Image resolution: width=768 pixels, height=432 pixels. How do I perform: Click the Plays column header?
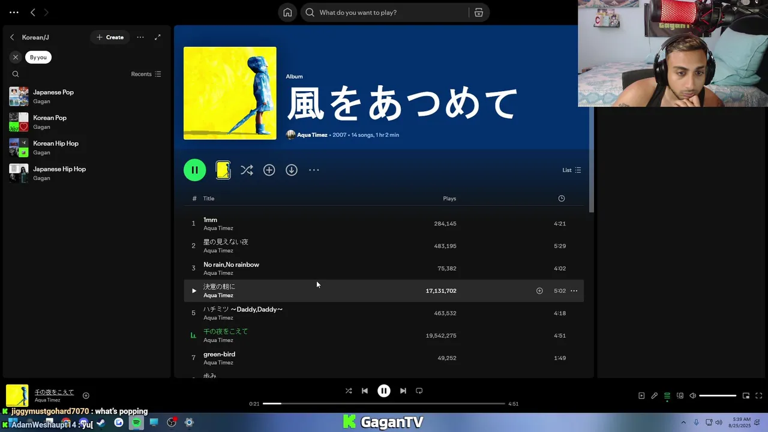(x=449, y=199)
